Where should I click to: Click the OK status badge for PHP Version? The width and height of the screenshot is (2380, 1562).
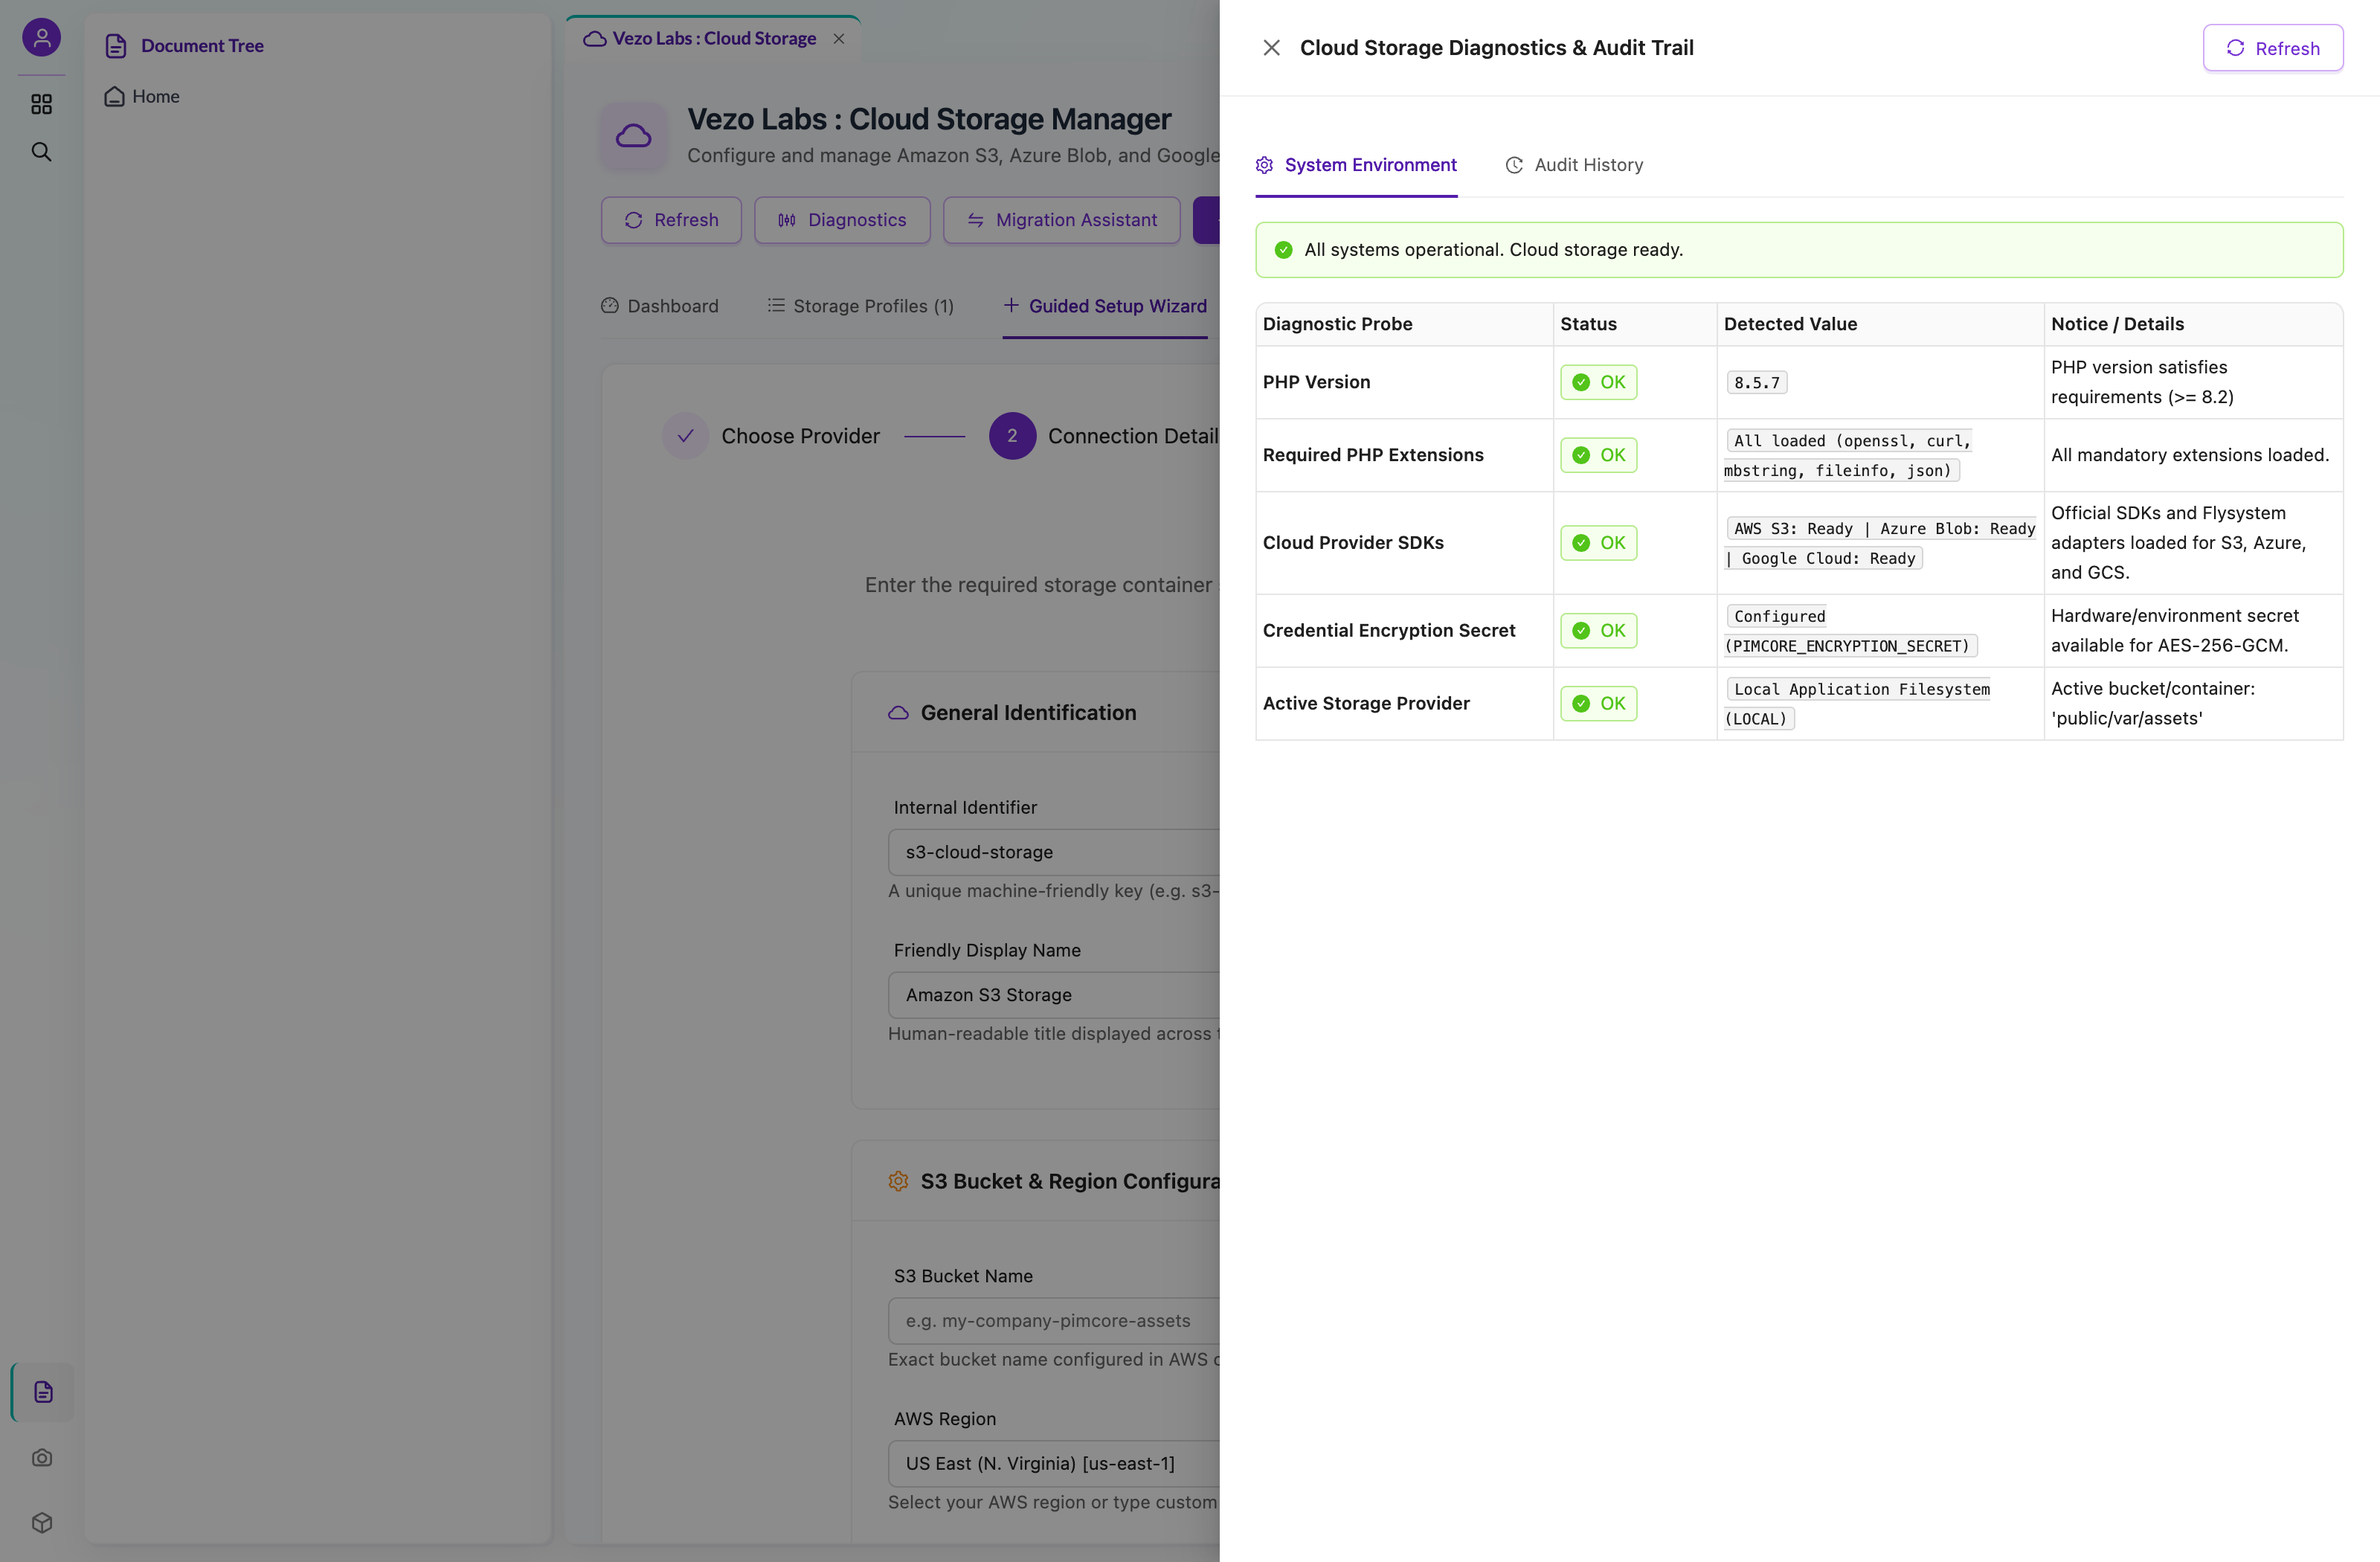pyautogui.click(x=1598, y=382)
